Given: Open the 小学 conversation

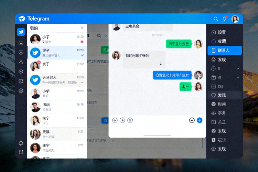Looking at the screenshot, I should coord(57,94).
